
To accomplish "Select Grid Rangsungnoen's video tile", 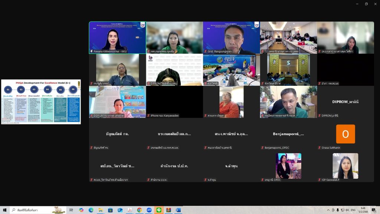I will pos(231,38).
